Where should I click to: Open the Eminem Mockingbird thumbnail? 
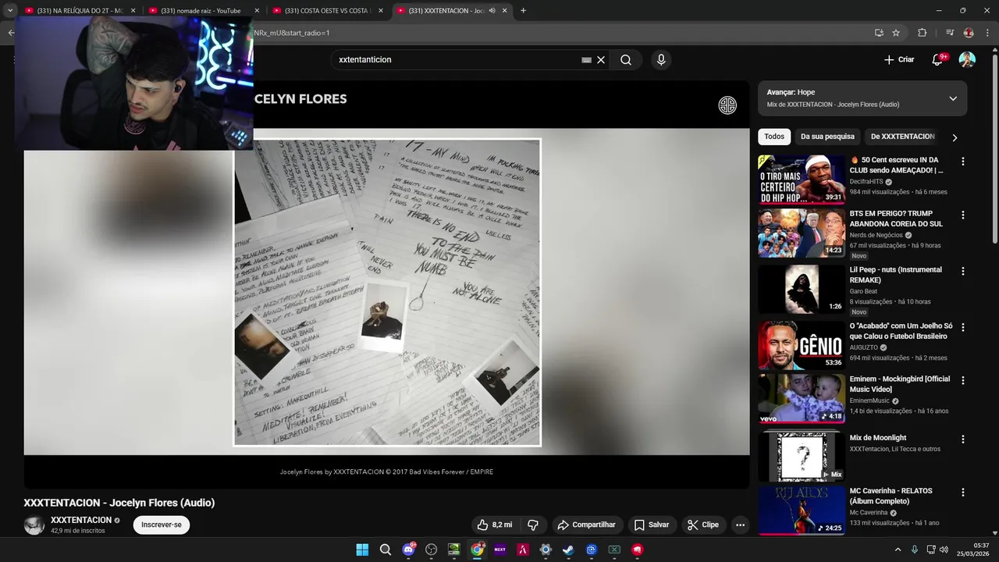click(x=802, y=398)
